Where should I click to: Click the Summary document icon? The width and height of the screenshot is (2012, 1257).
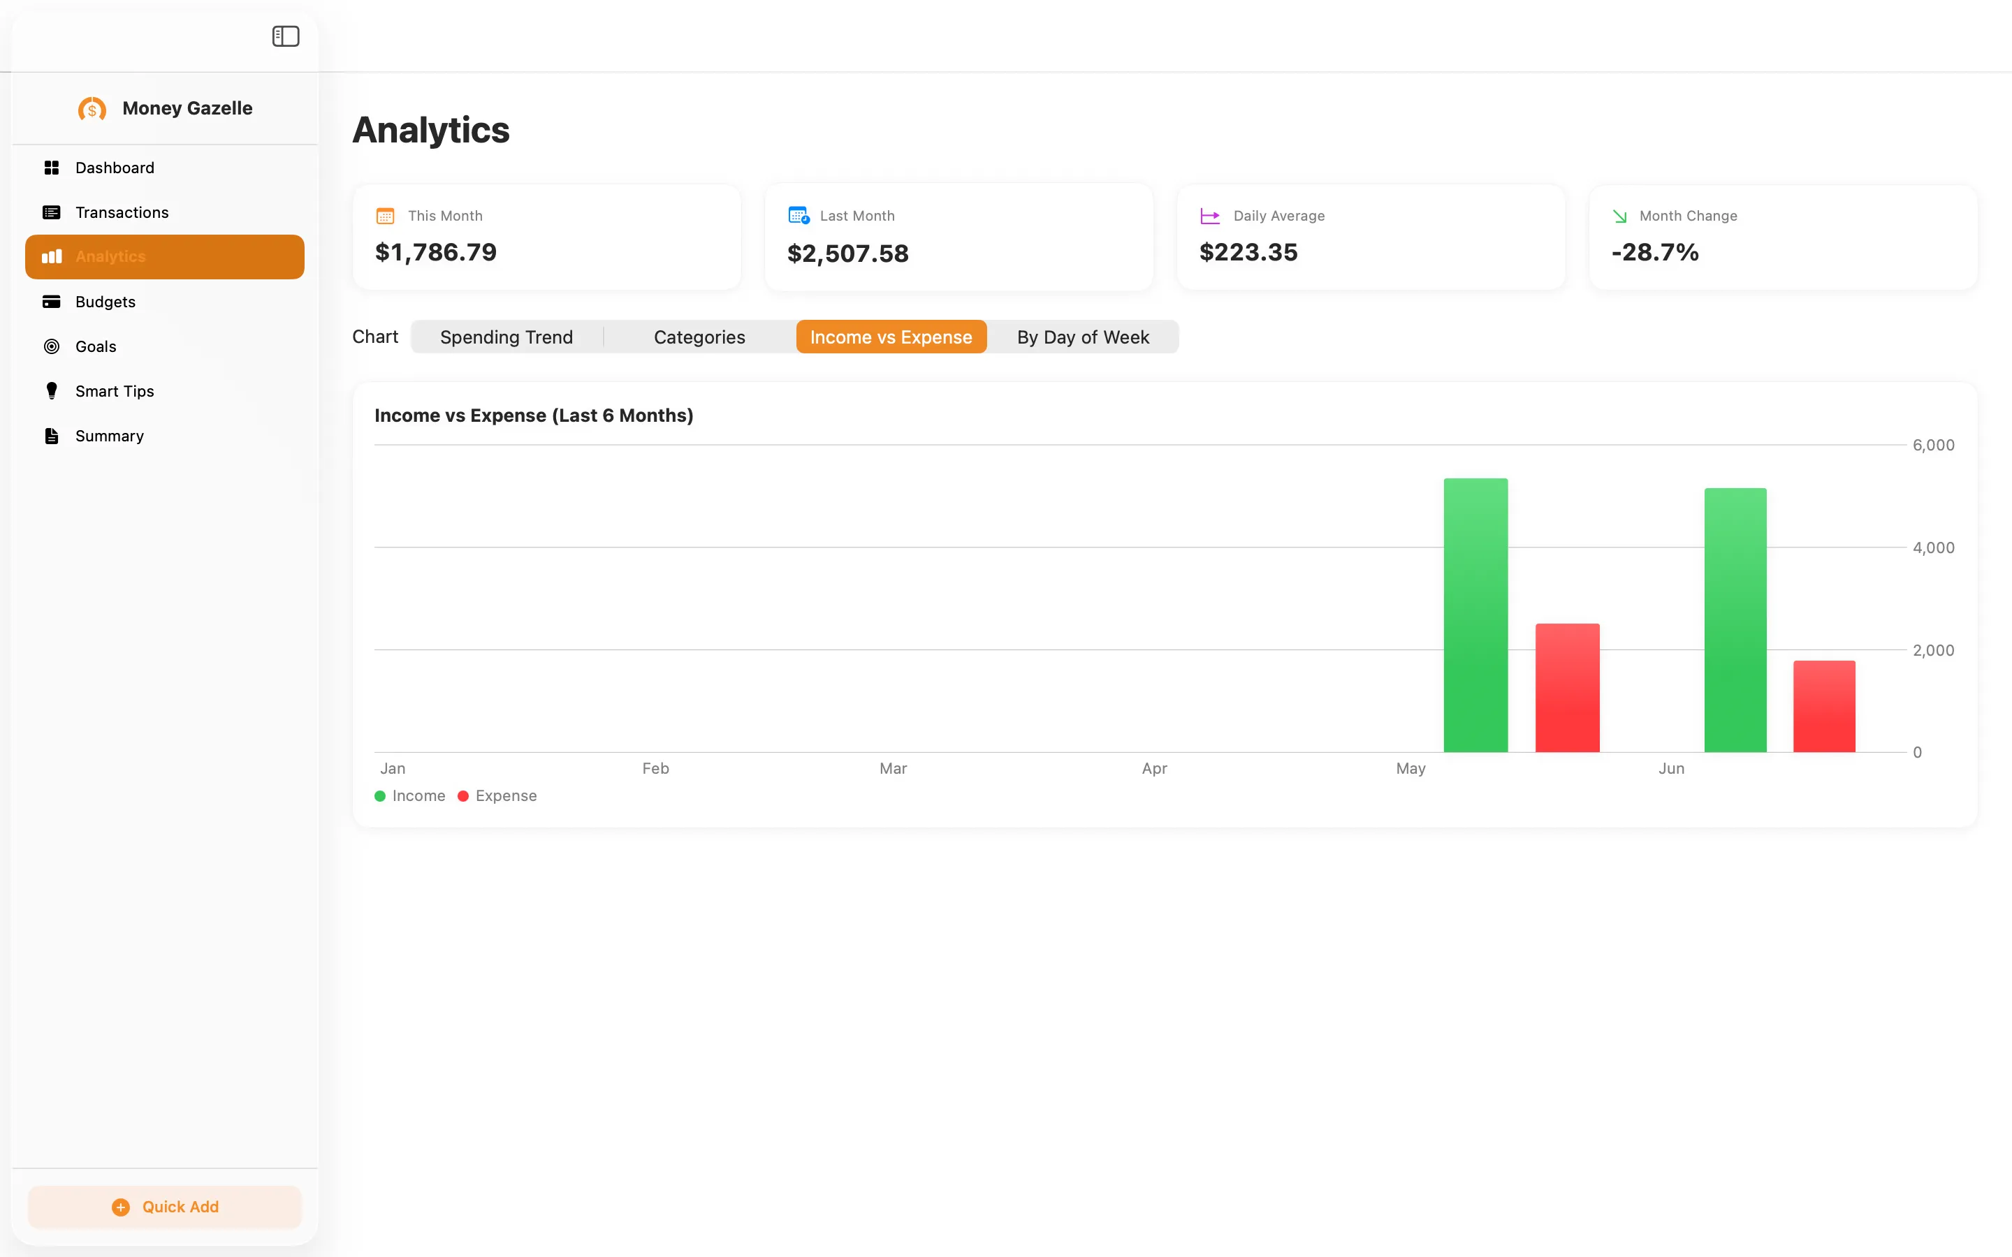(x=52, y=436)
